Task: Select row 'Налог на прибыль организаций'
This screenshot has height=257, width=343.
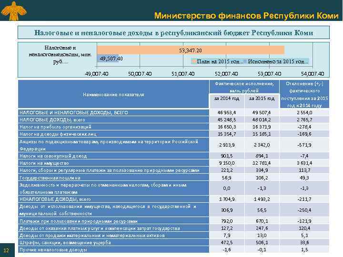Action: 174,127
